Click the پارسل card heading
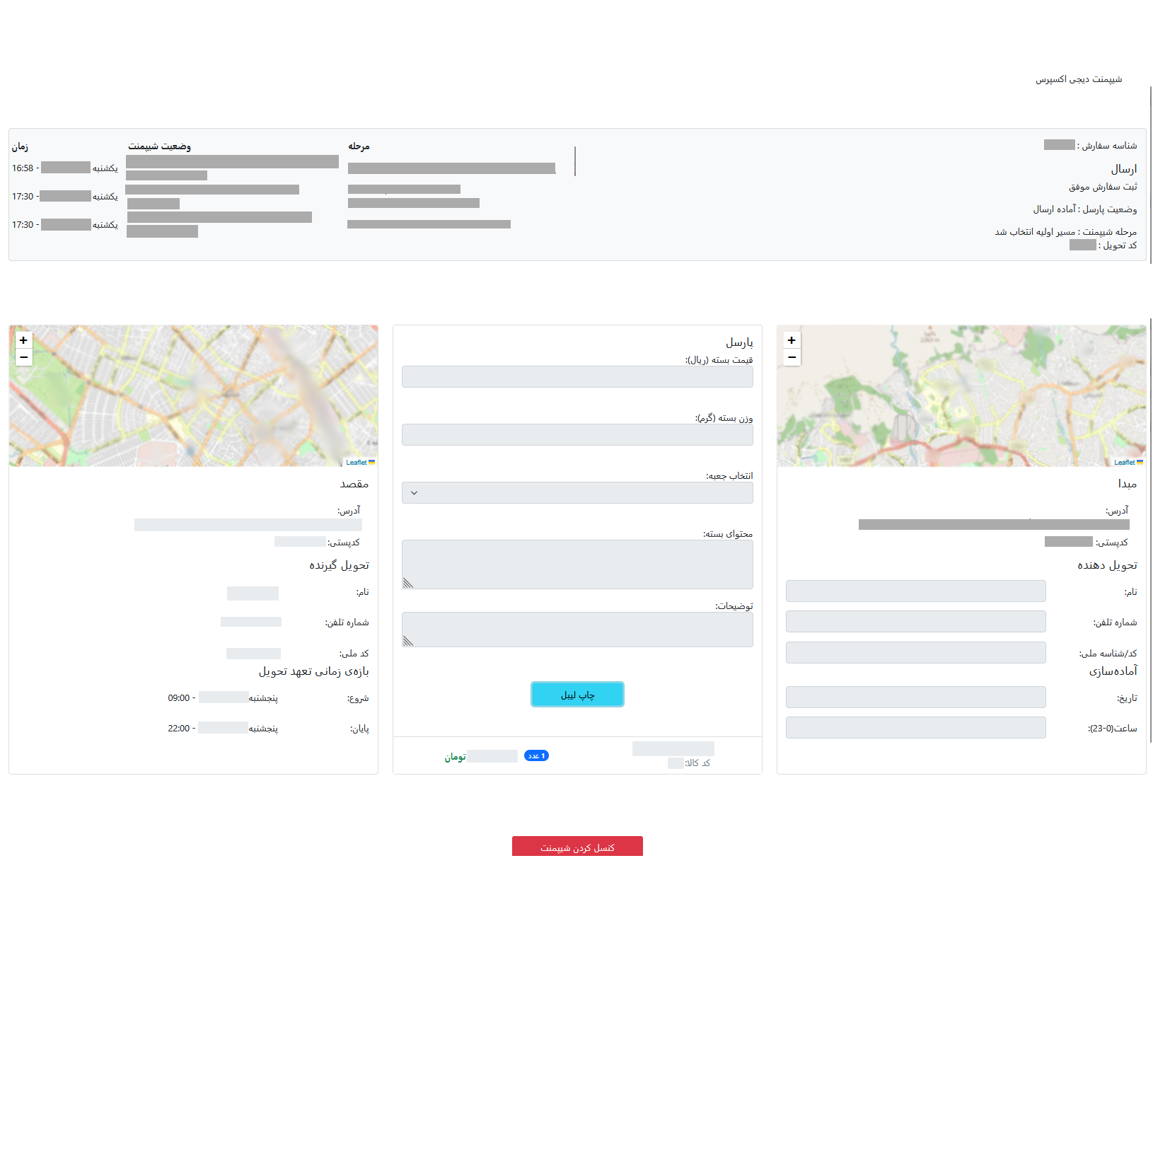Screen dimensions: 1153x1153 (739, 342)
